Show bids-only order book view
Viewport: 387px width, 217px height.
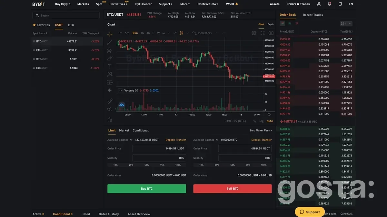(x=290, y=23)
